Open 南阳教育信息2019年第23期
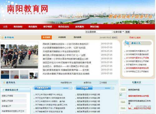 [88, 95]
